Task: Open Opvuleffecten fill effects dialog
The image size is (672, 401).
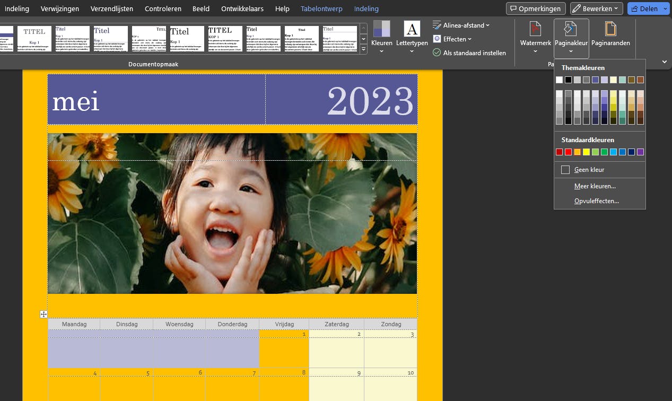Action: coord(600,201)
